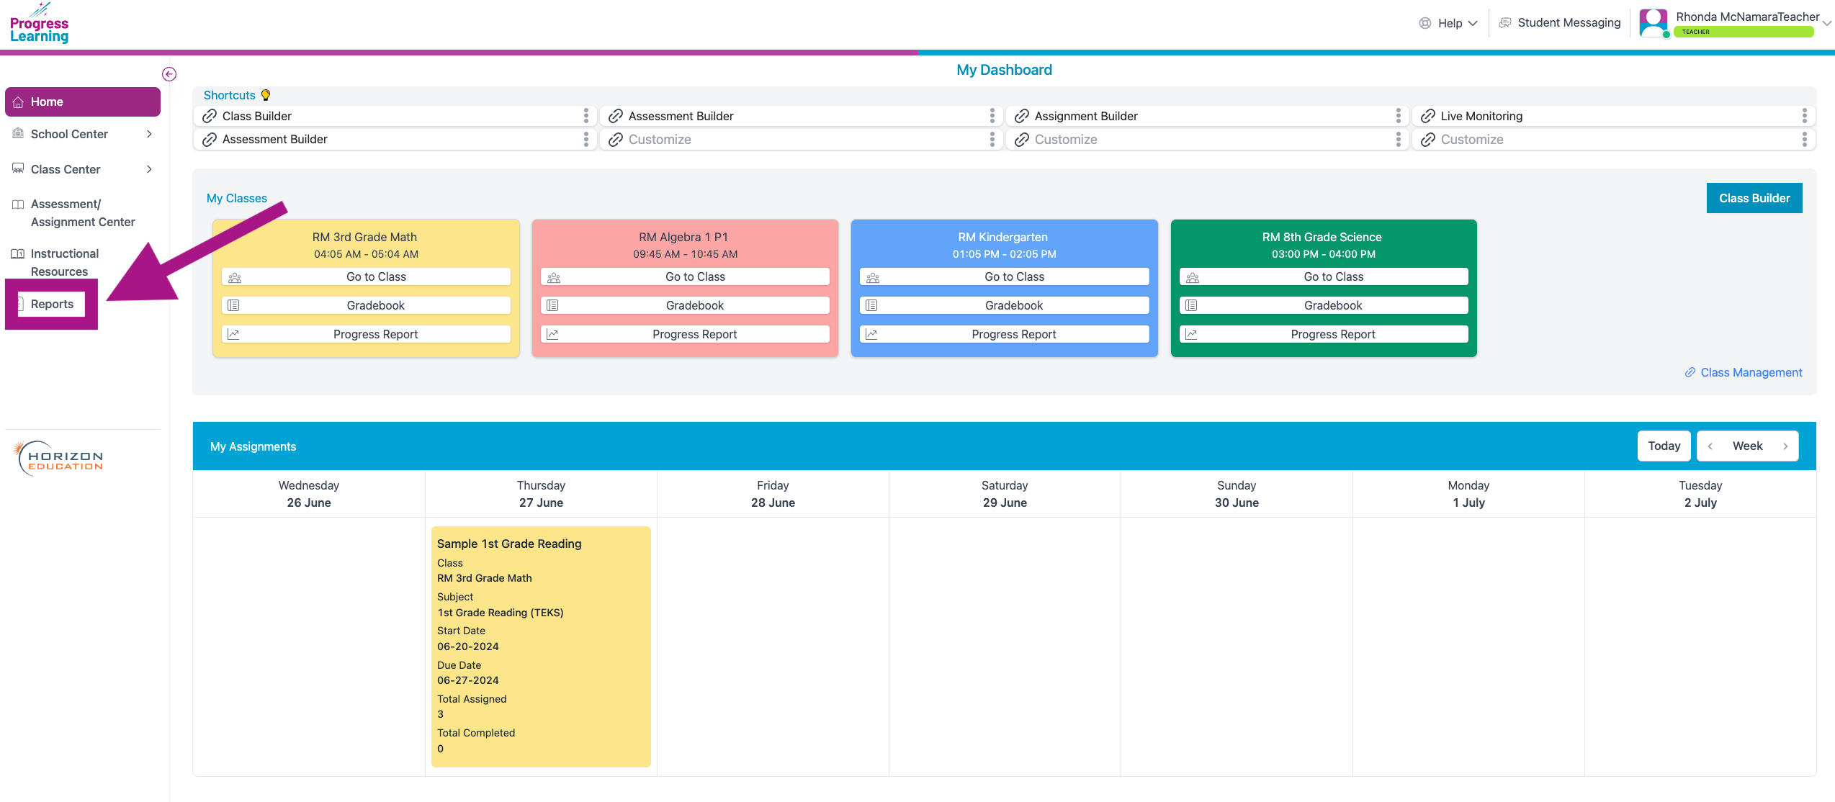Open Student Messaging from the top bar icon
The width and height of the screenshot is (1835, 802).
pyautogui.click(x=1505, y=22)
